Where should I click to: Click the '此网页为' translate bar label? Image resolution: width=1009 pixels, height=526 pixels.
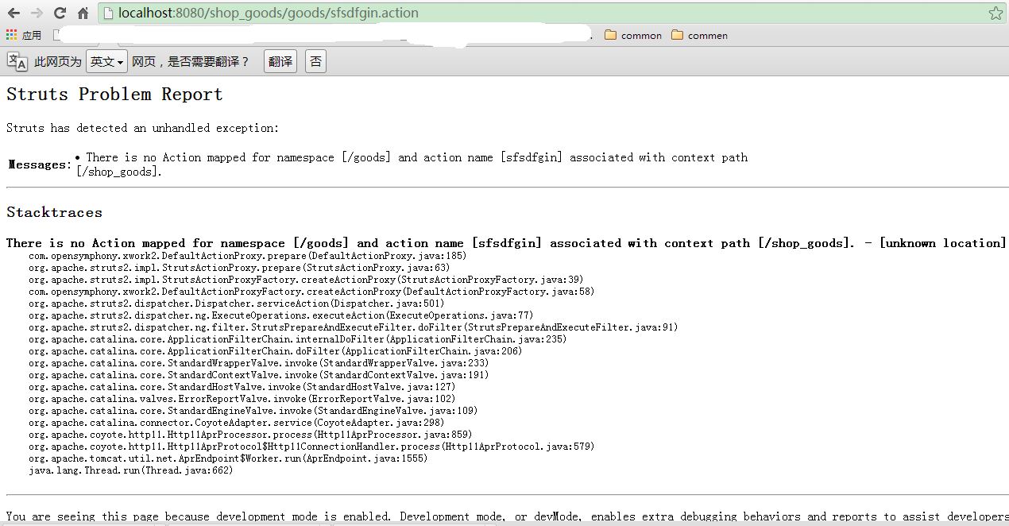tap(58, 61)
